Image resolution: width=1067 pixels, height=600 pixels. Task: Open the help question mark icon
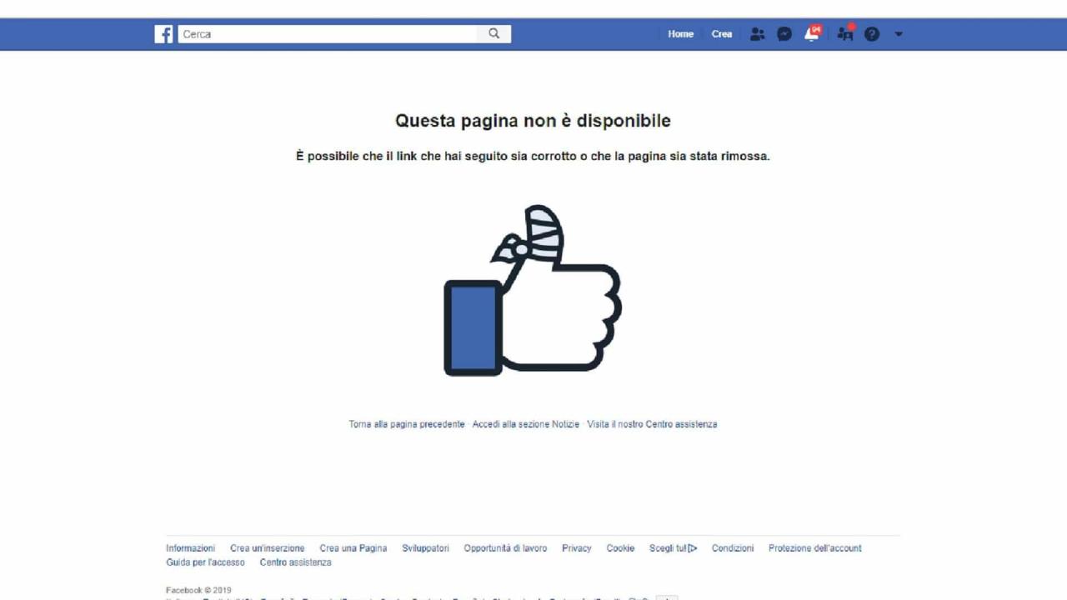pyautogui.click(x=872, y=34)
